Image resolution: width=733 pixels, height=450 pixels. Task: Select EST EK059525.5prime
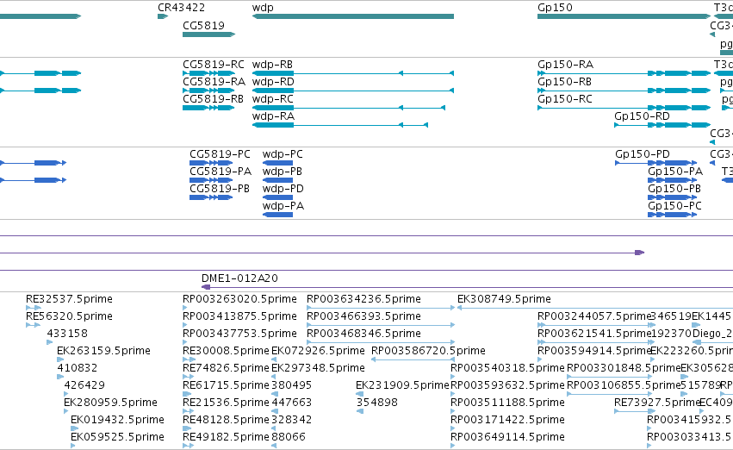pyautogui.click(x=117, y=437)
